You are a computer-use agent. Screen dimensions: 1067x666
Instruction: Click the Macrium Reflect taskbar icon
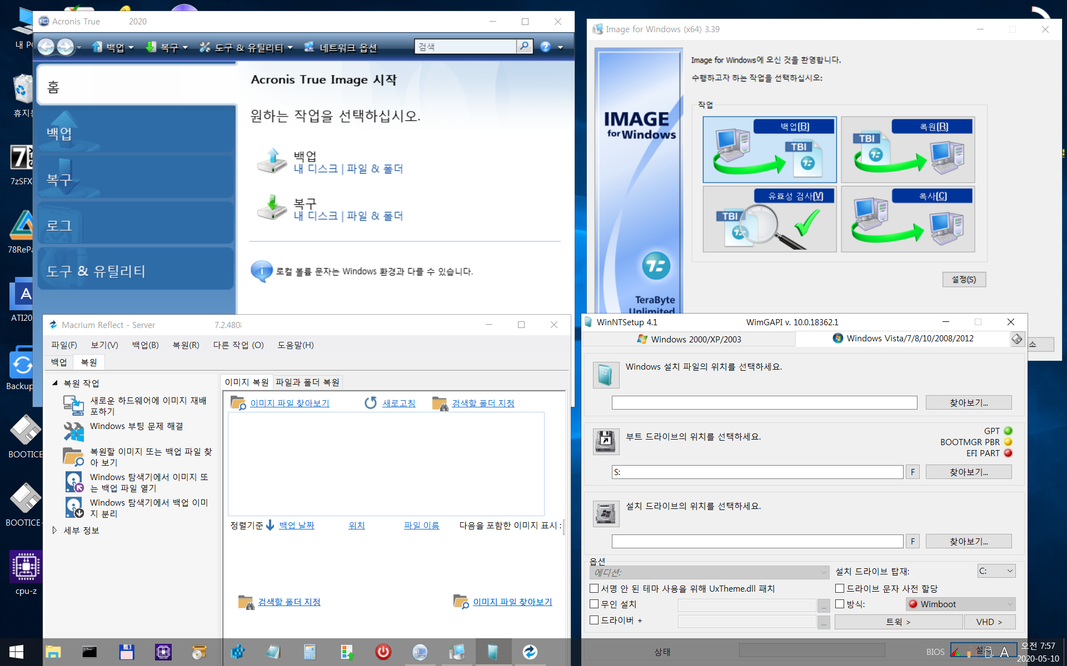[530, 652]
